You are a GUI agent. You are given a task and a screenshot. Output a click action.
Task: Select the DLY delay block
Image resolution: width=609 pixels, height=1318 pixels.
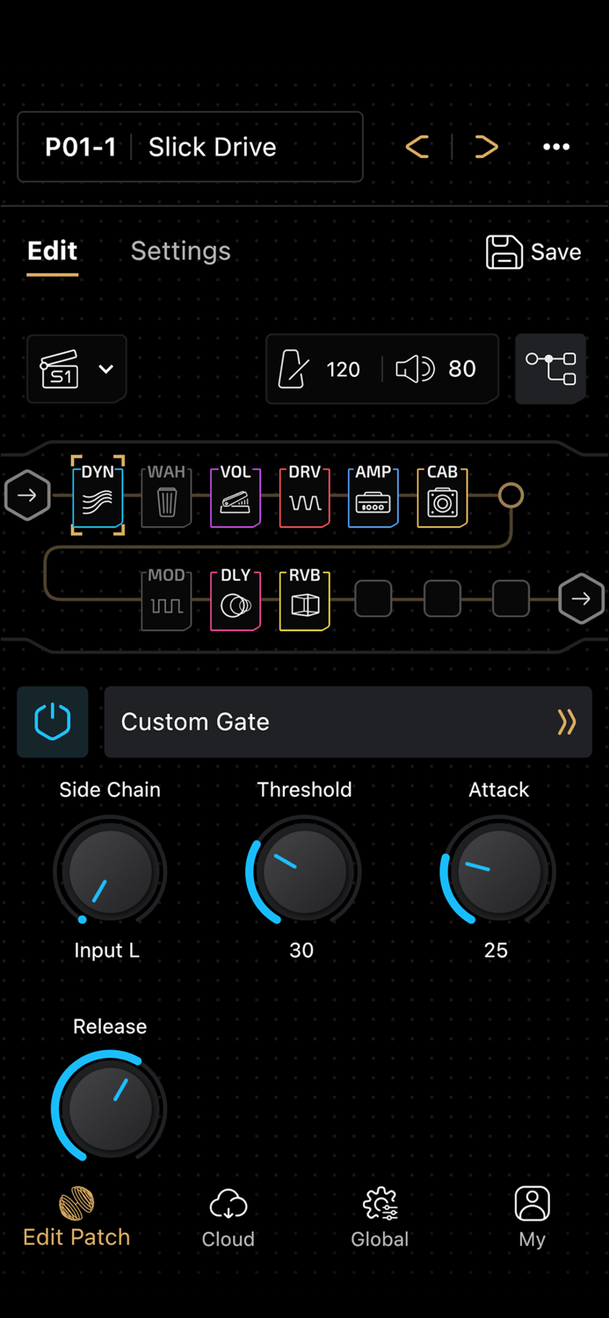point(236,599)
